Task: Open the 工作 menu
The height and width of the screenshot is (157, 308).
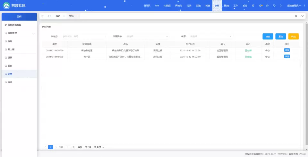Action: 235,6
